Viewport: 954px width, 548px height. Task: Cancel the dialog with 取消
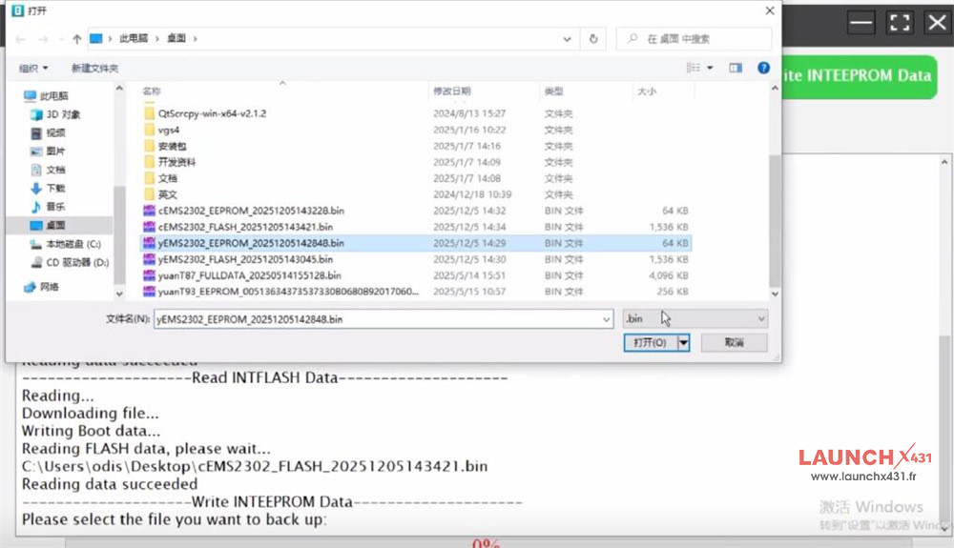tap(734, 343)
